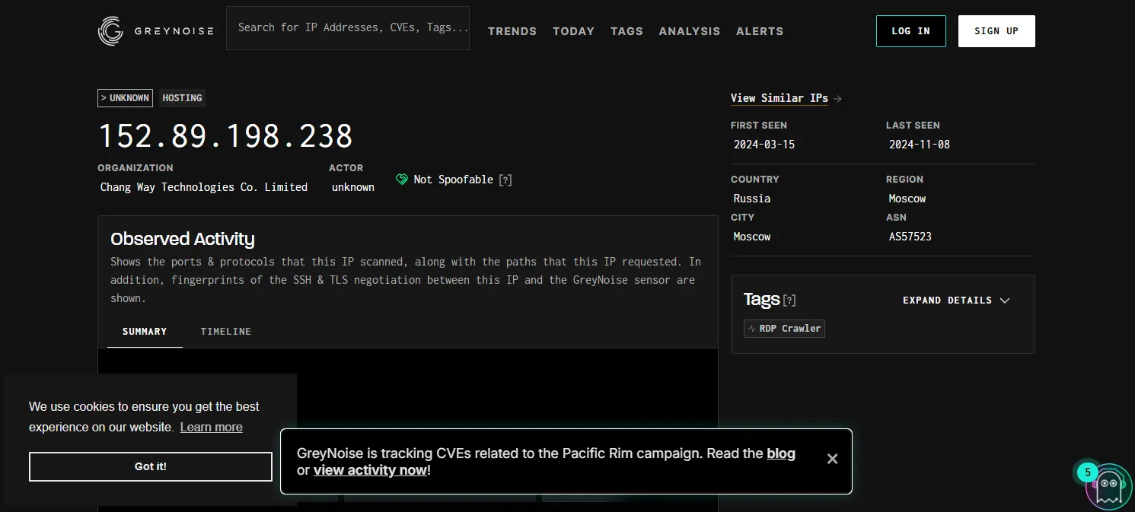Click the Tags help question icon

click(x=789, y=301)
